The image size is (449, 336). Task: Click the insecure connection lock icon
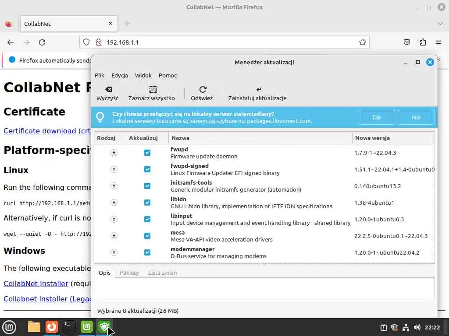point(99,42)
